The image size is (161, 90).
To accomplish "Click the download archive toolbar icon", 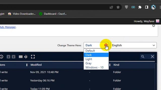I will pyautogui.click(x=14, y=57).
